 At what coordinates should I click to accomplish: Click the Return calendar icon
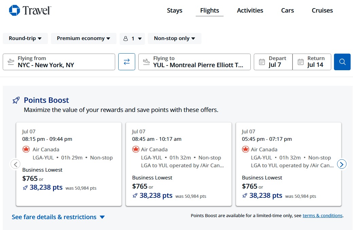301,62
